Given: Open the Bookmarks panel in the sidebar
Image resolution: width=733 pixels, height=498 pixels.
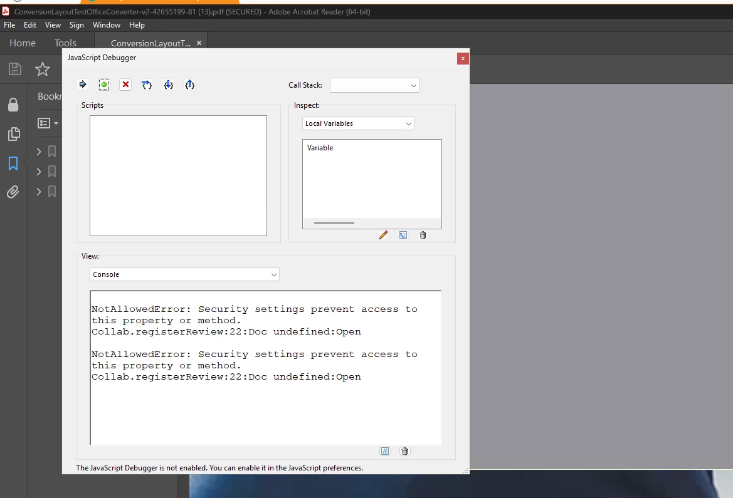Looking at the screenshot, I should coord(13,163).
